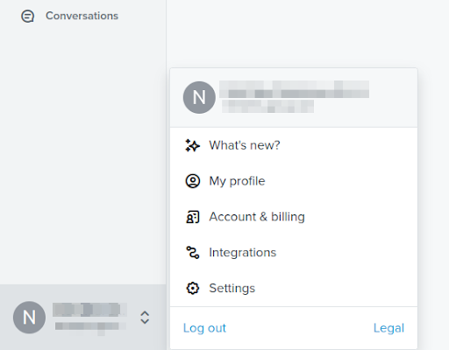This screenshot has height=350, width=449.
Task: Log out of the account
Action: coord(204,328)
